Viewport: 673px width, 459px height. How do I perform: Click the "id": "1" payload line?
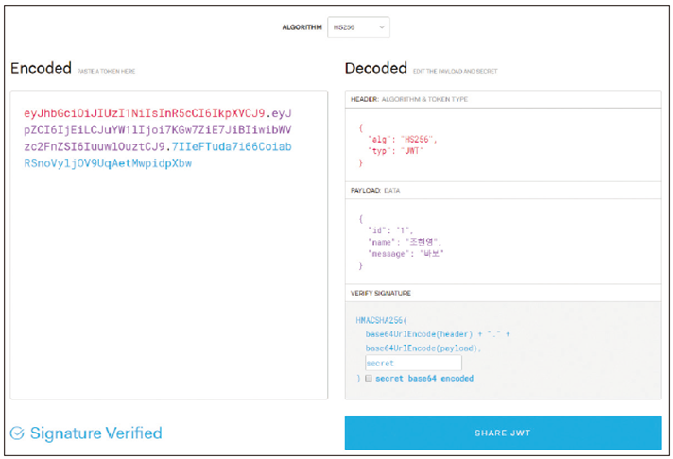(390, 230)
